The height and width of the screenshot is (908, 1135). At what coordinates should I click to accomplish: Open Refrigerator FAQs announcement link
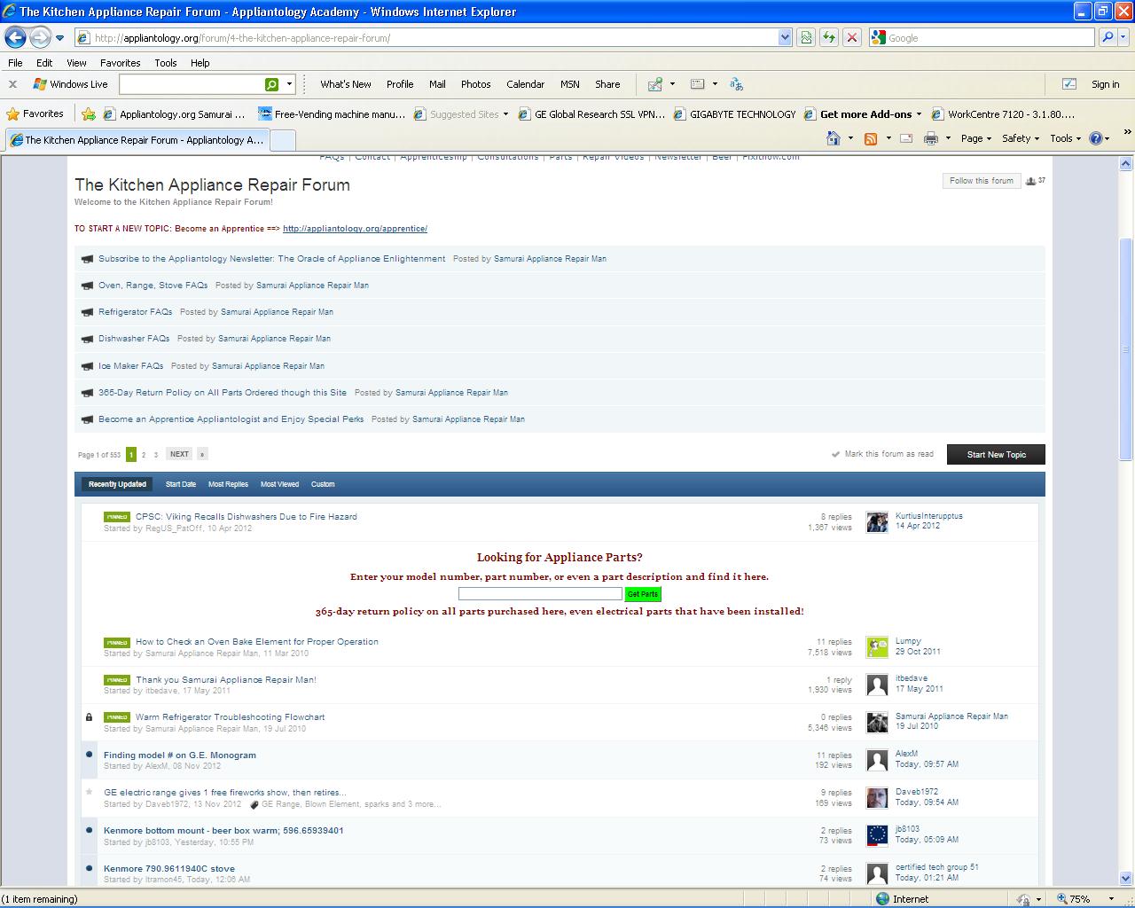tap(136, 312)
